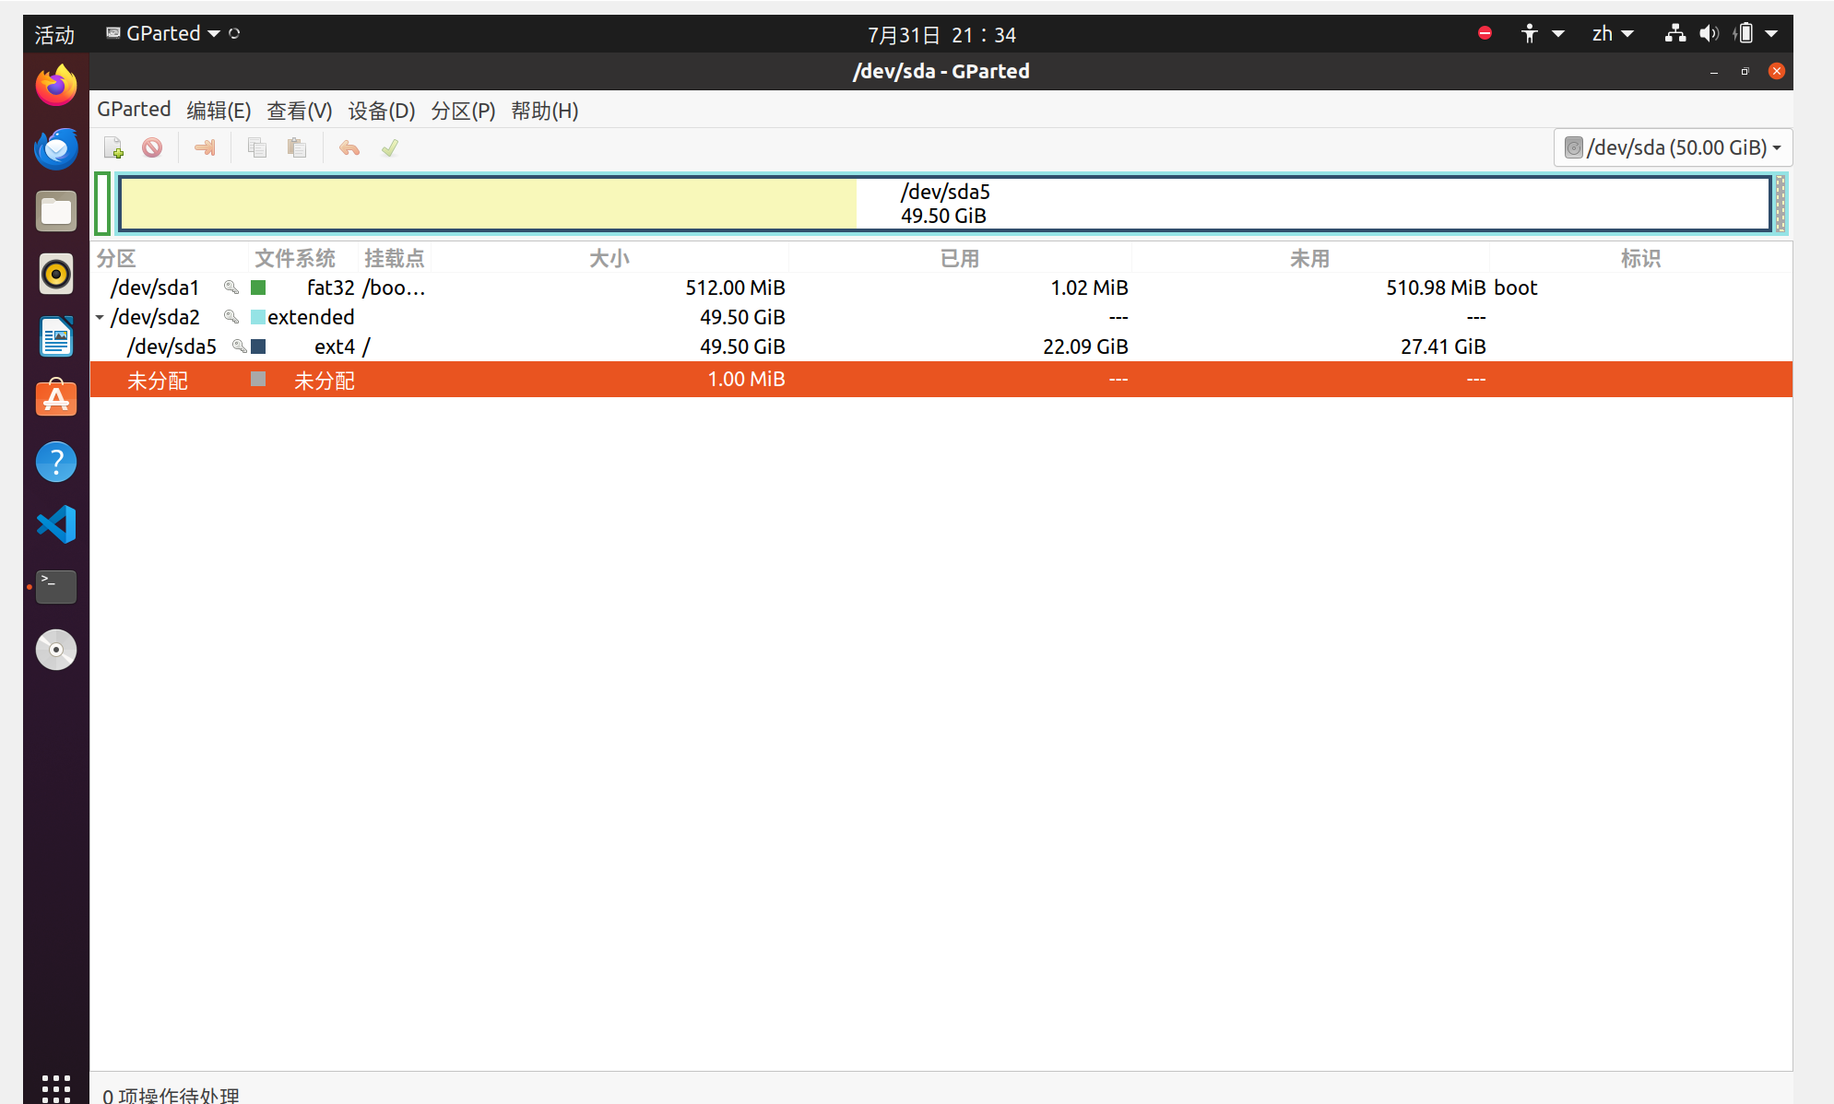This screenshot has width=1834, height=1104.
Task: Click the gray 未分配 color swatch
Action: (258, 379)
